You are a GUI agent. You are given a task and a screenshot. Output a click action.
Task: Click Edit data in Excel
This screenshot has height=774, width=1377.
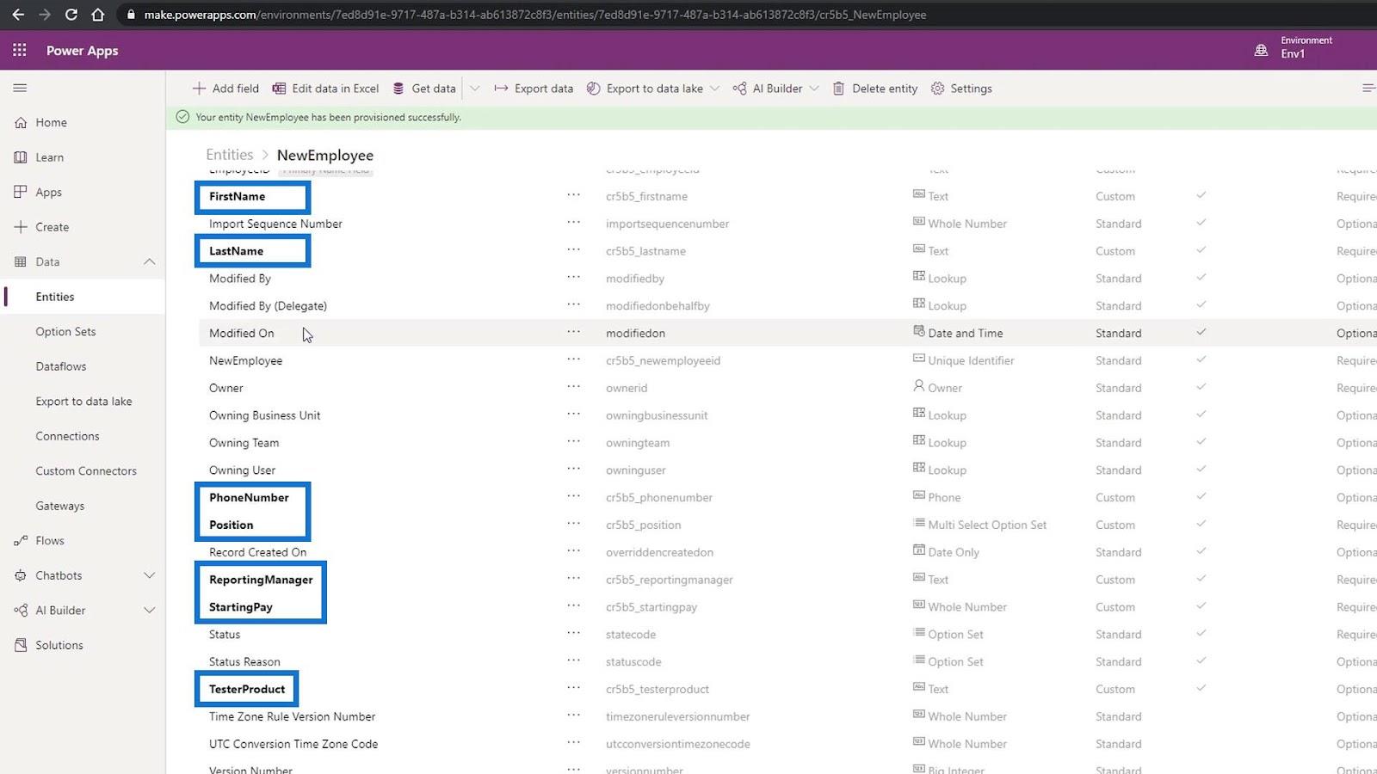point(325,89)
